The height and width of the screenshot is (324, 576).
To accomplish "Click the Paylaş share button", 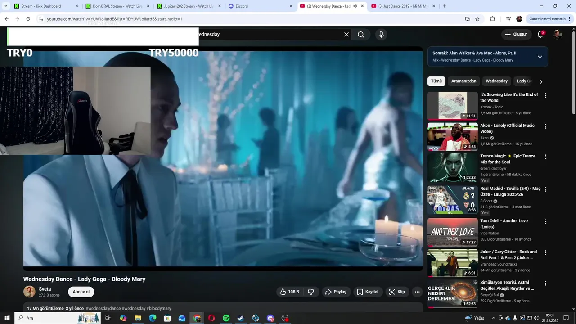I will pos(335,292).
